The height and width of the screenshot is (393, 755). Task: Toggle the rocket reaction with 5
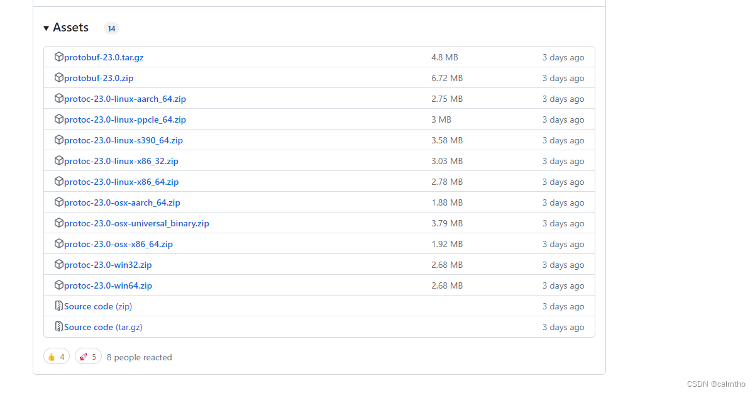point(88,357)
